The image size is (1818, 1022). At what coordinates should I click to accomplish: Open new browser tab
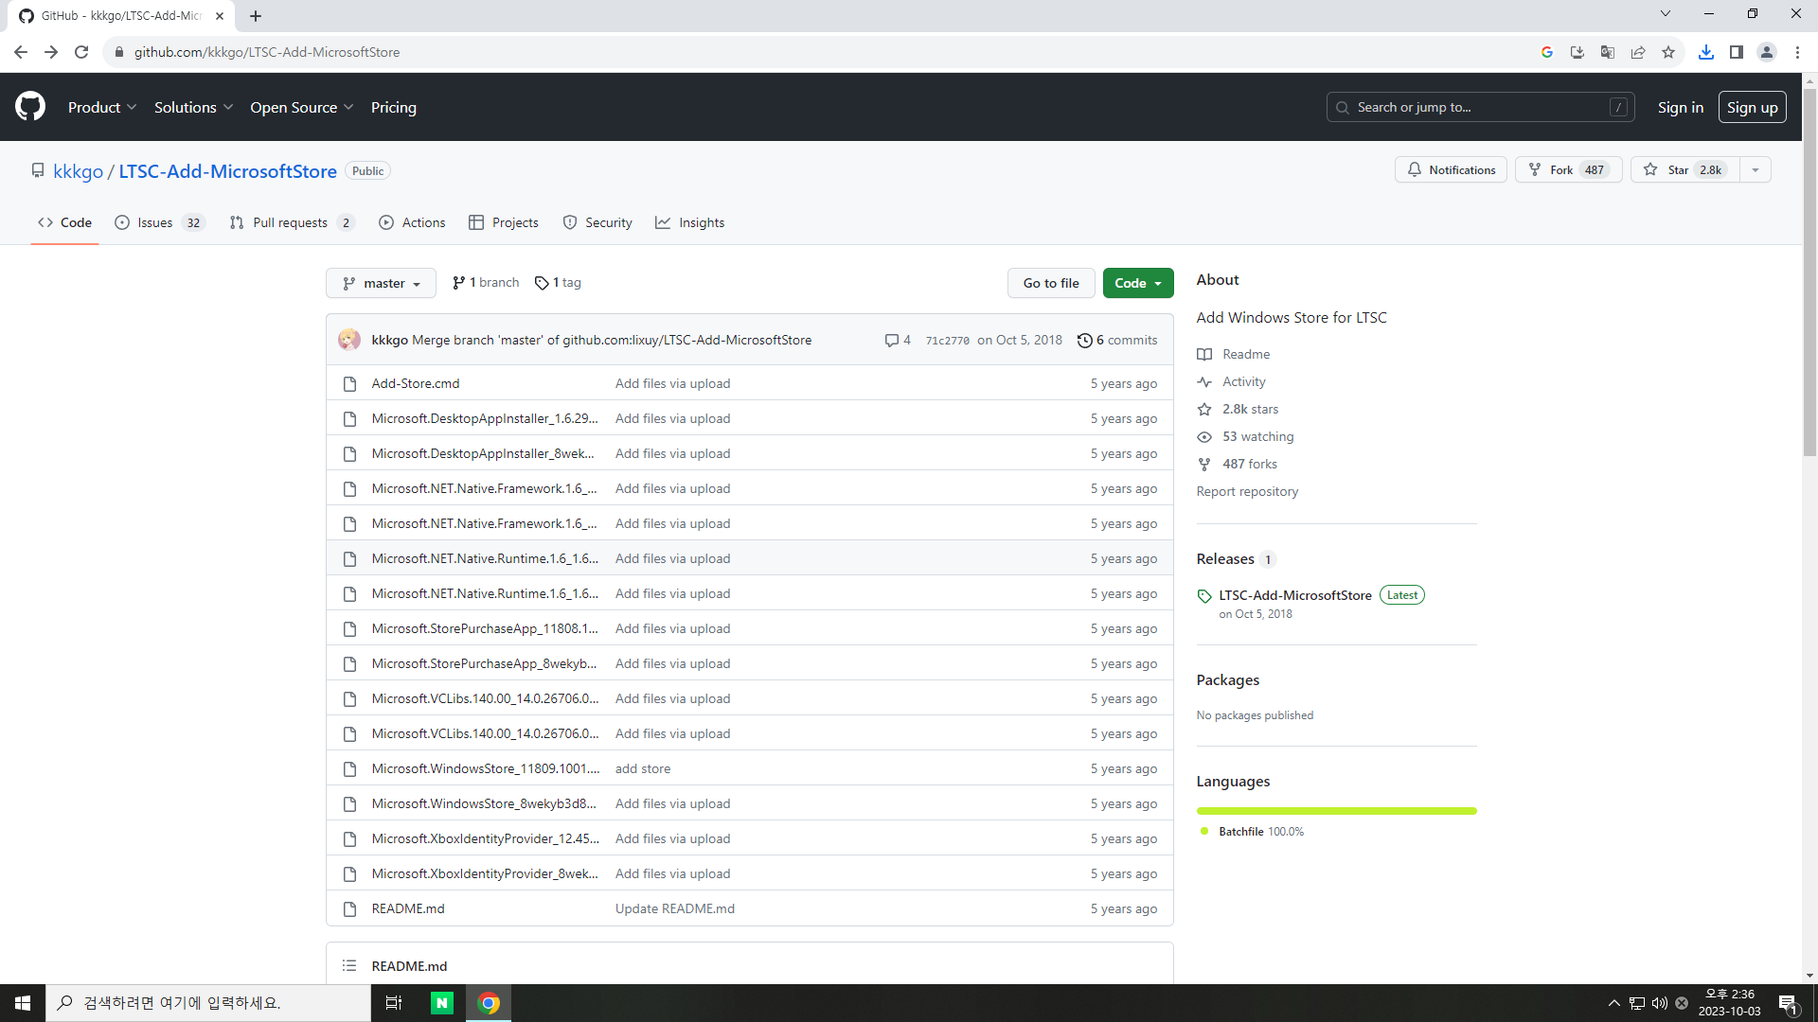256,15
